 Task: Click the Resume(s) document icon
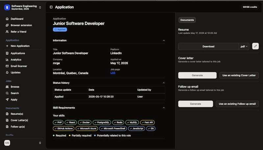(x=7, y=114)
